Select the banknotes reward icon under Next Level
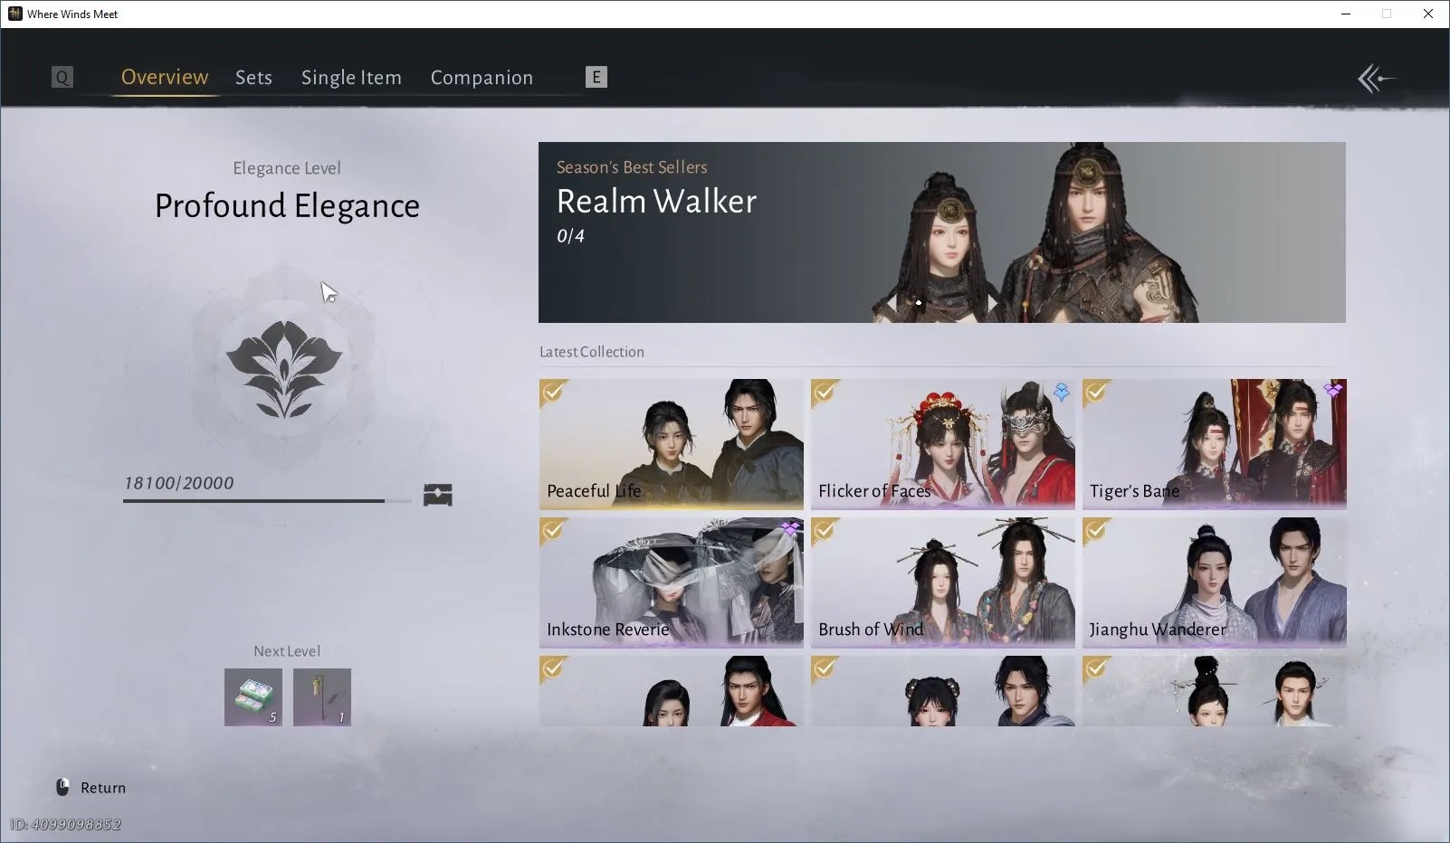1450x843 pixels. click(253, 697)
